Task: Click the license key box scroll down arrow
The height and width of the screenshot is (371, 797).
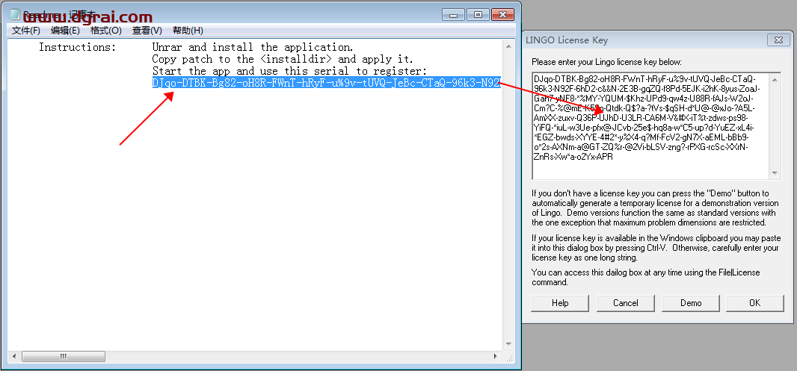Action: (x=775, y=173)
